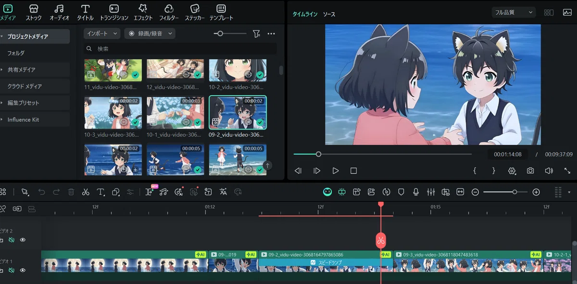Open the AI translation icon
This screenshot has width=577, height=284.
223,192
